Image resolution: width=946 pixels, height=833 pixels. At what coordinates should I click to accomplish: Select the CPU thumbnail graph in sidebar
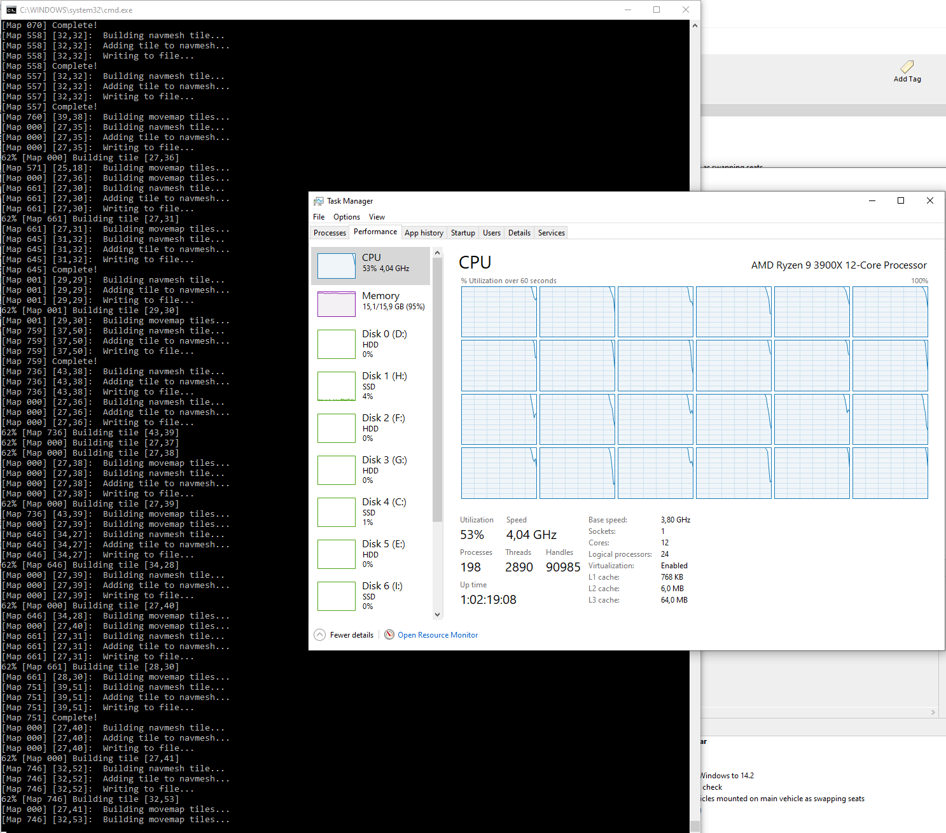click(x=337, y=266)
